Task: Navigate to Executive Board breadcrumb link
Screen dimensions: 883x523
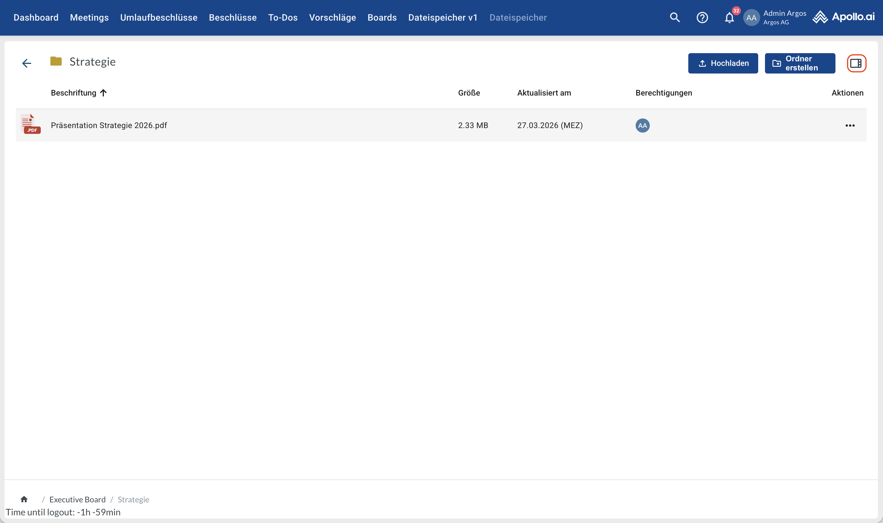Action: 77,499
